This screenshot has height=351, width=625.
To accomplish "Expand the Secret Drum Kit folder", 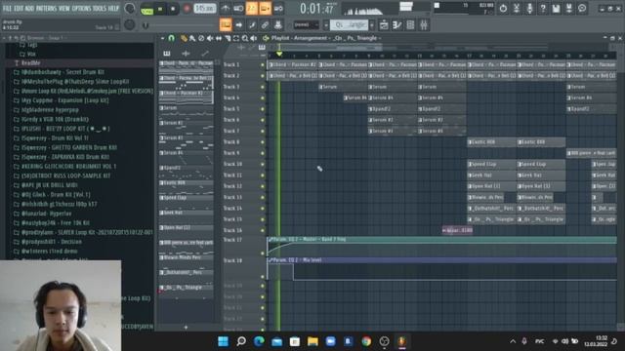I will pyautogui.click(x=62, y=72).
